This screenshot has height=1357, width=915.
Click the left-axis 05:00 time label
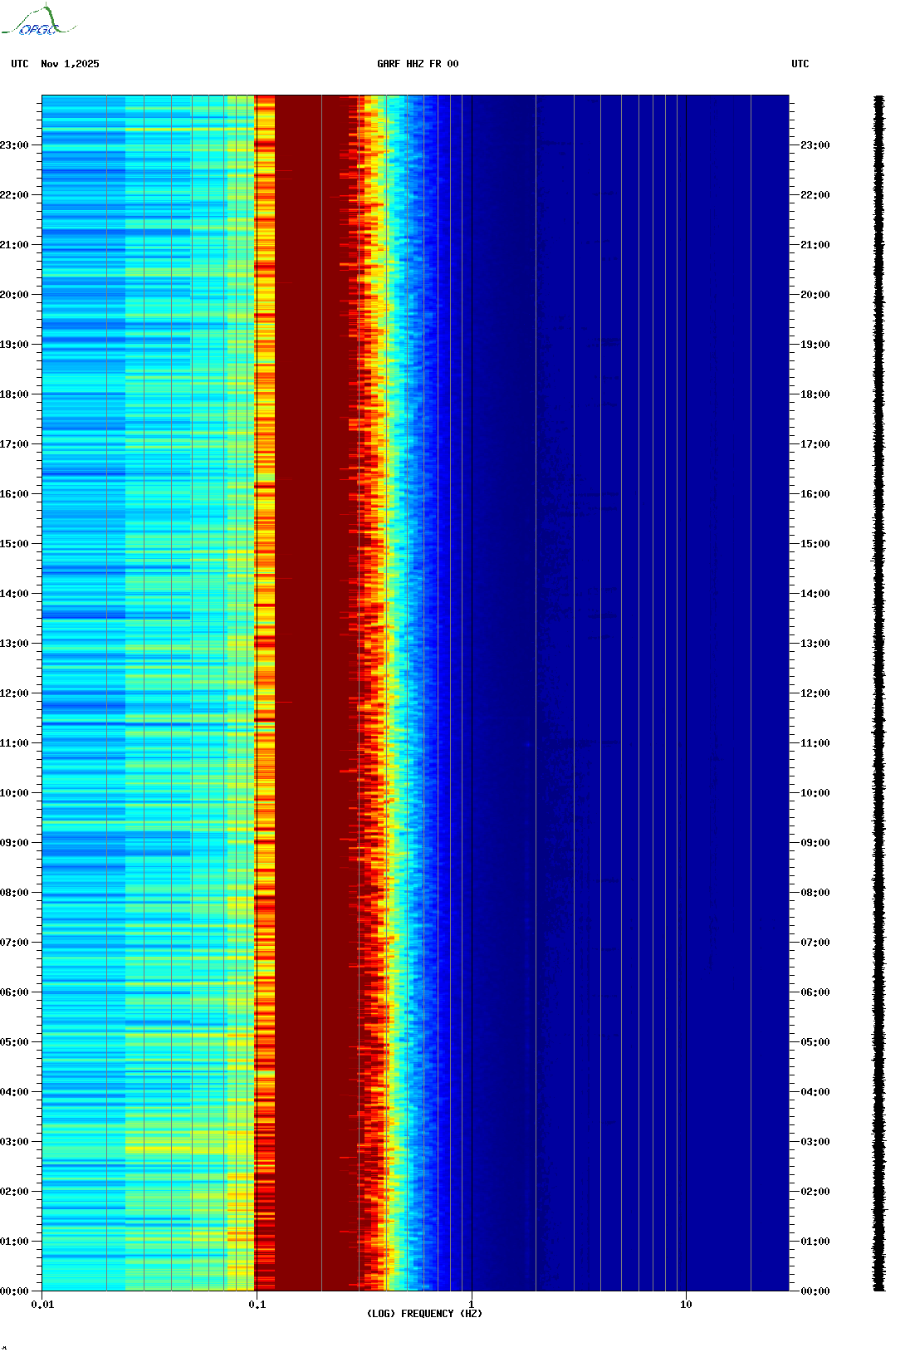click(14, 1042)
